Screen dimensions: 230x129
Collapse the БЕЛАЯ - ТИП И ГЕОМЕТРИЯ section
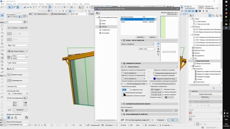[122, 40]
